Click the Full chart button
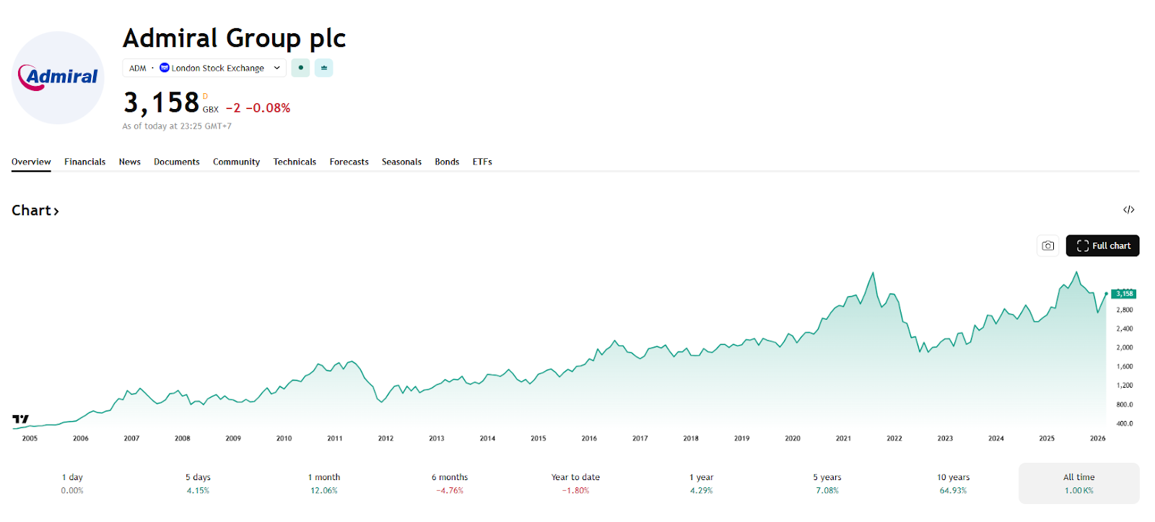Viewport: 1155px width, 522px height. tap(1102, 245)
